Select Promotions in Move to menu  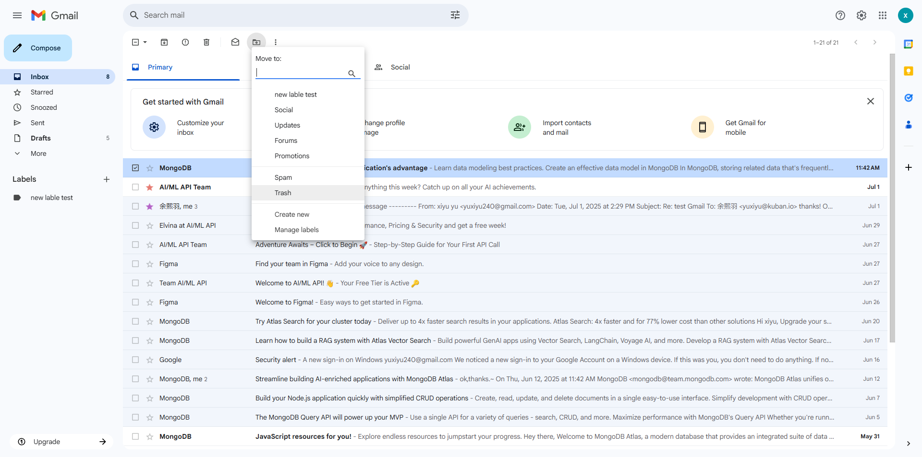[308, 156]
